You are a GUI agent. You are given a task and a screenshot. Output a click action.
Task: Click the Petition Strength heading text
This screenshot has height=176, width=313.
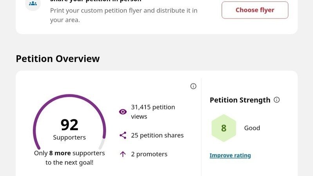(240, 100)
